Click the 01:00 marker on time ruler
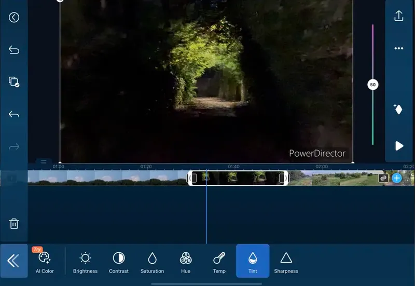Viewport: 415px width, 286px height. click(x=58, y=167)
